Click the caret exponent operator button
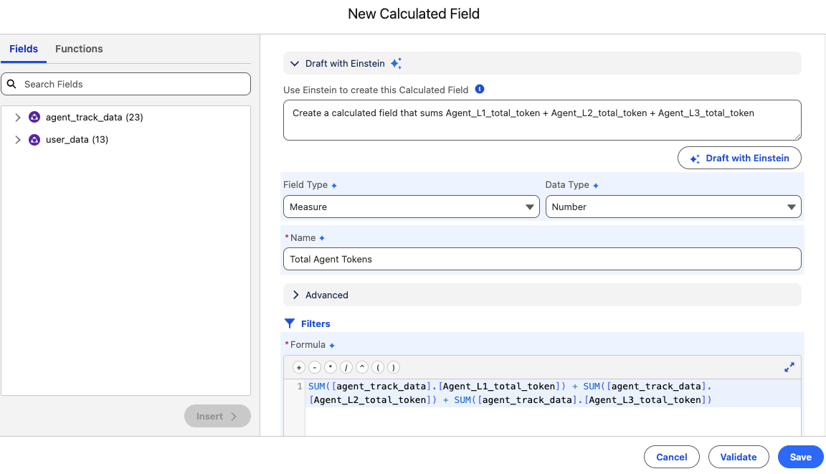This screenshot has height=474, width=826. coord(362,367)
